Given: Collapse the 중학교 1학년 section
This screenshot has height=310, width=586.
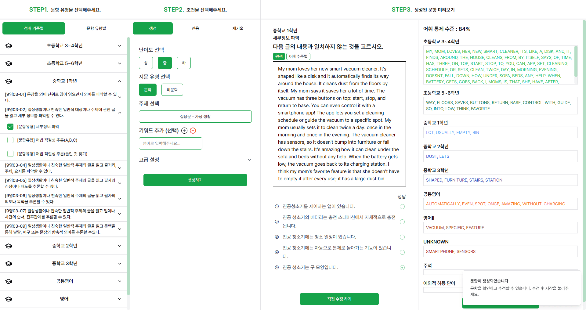Looking at the screenshot, I should click(x=120, y=81).
